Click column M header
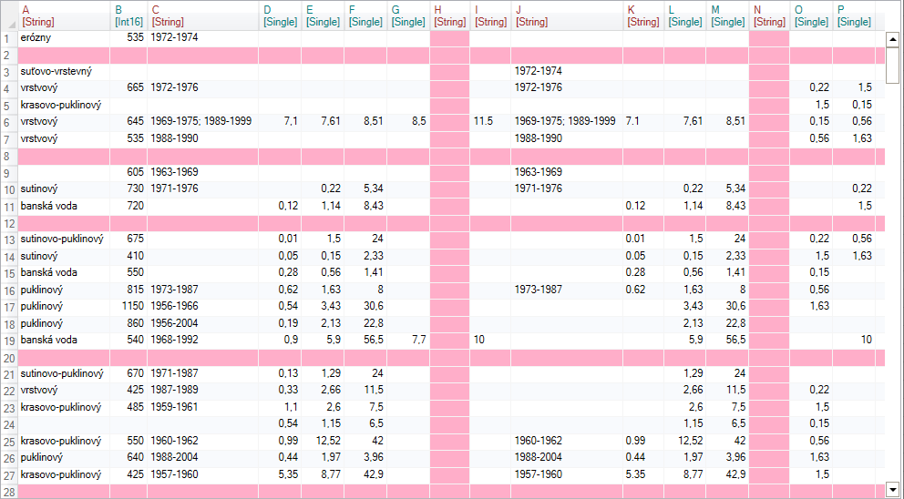904x499 pixels. [727, 15]
